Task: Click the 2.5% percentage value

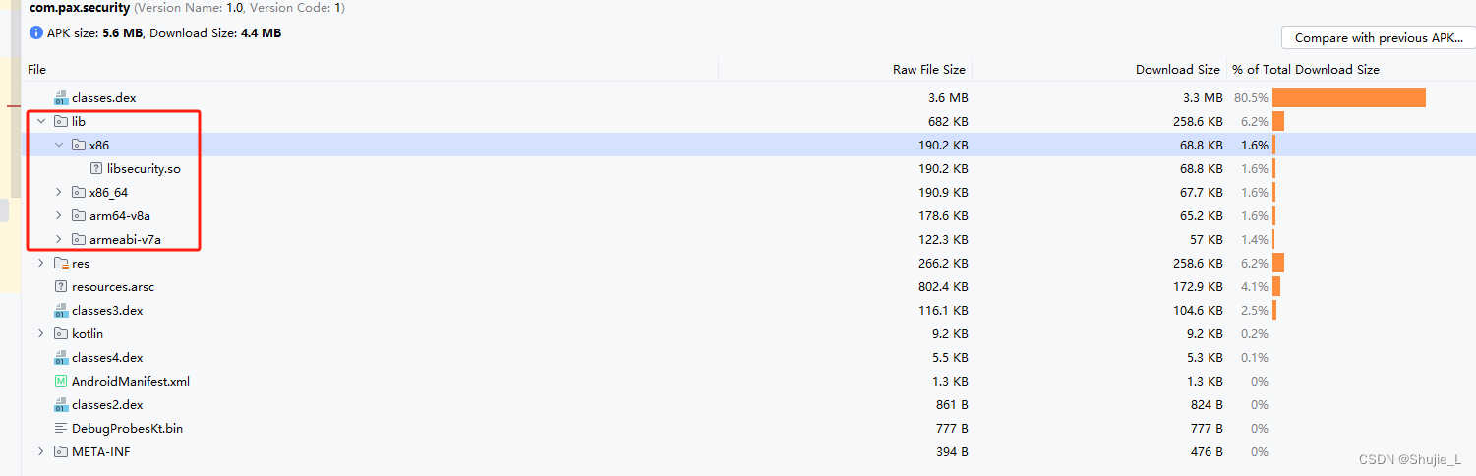Action: pos(1255,311)
